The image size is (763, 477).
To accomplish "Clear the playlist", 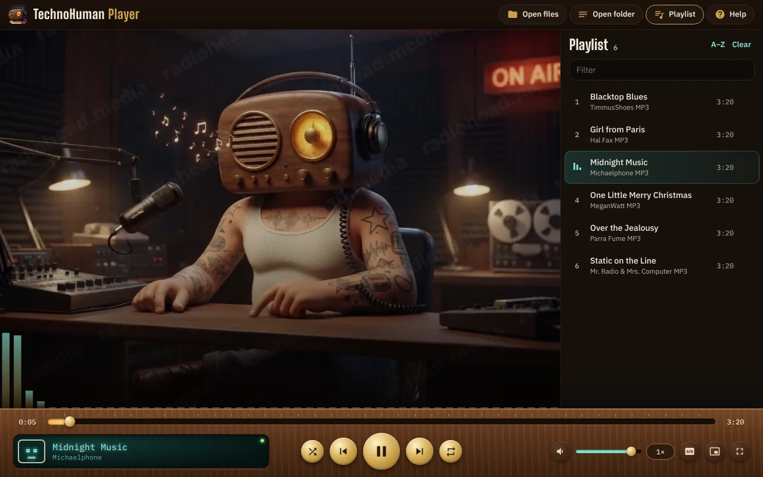I will click(742, 45).
